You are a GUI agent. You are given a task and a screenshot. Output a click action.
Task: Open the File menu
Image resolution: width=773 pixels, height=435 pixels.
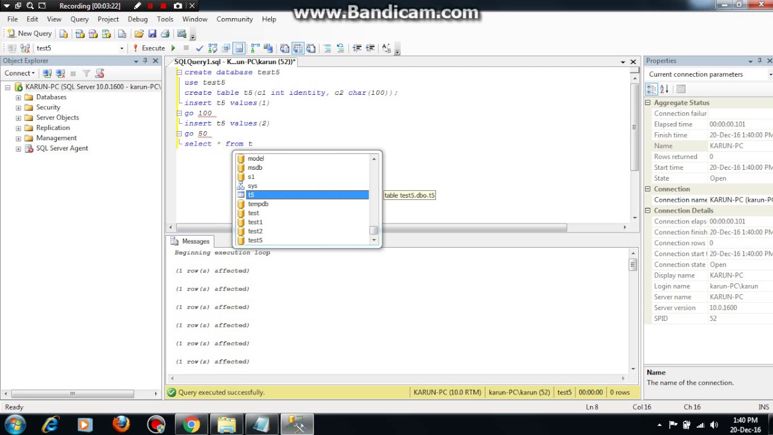point(13,19)
